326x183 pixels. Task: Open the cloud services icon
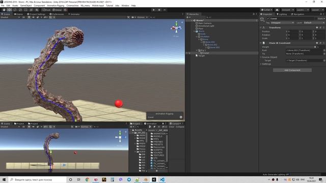[277, 10]
